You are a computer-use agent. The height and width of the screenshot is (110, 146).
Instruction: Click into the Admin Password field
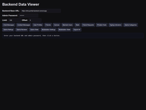pyautogui.click(x=28, y=15)
